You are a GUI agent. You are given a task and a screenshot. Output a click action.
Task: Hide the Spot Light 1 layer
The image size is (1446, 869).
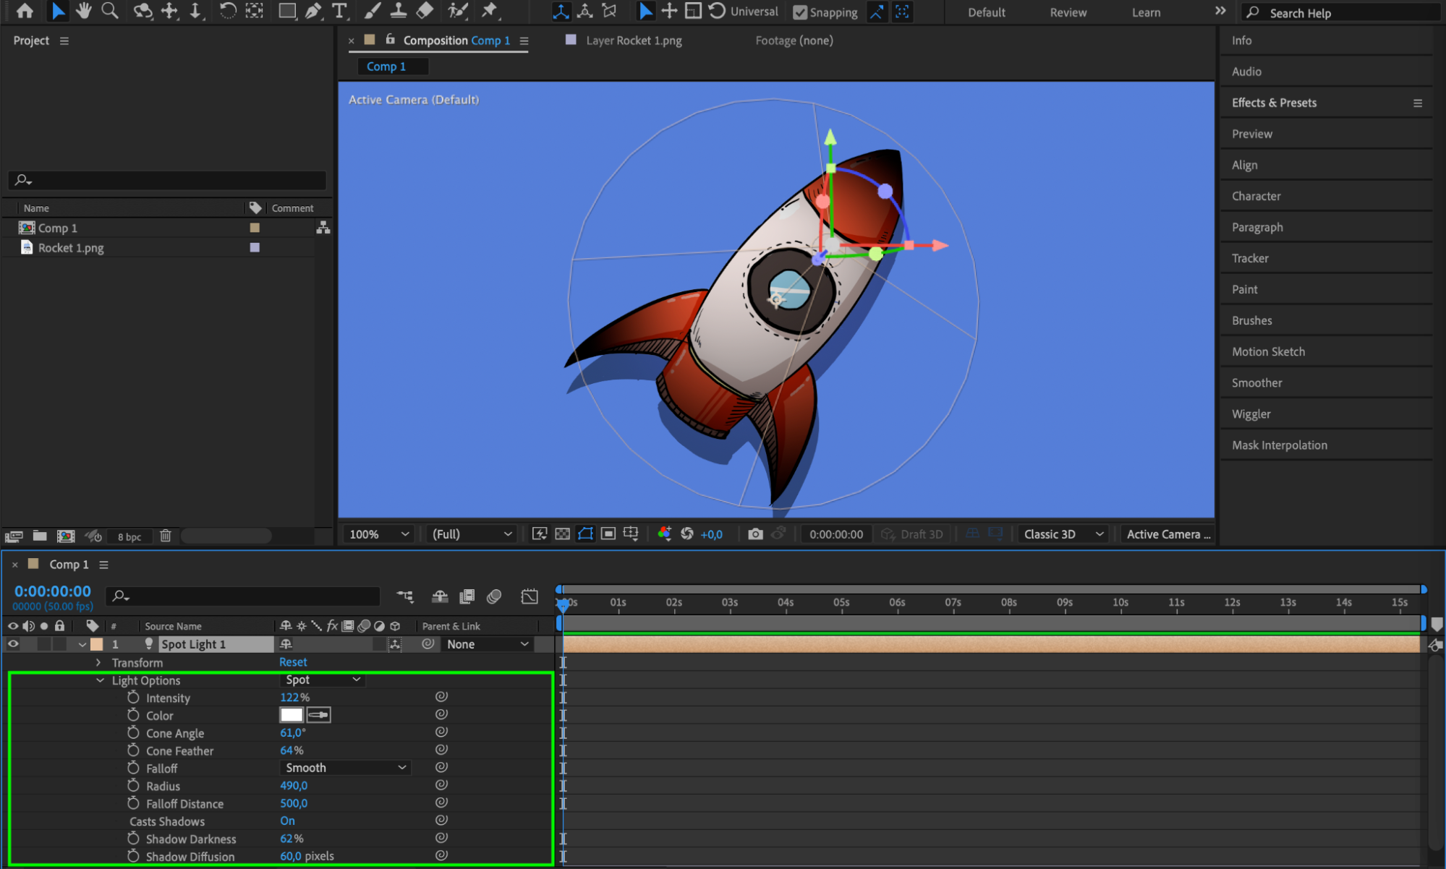tap(13, 644)
